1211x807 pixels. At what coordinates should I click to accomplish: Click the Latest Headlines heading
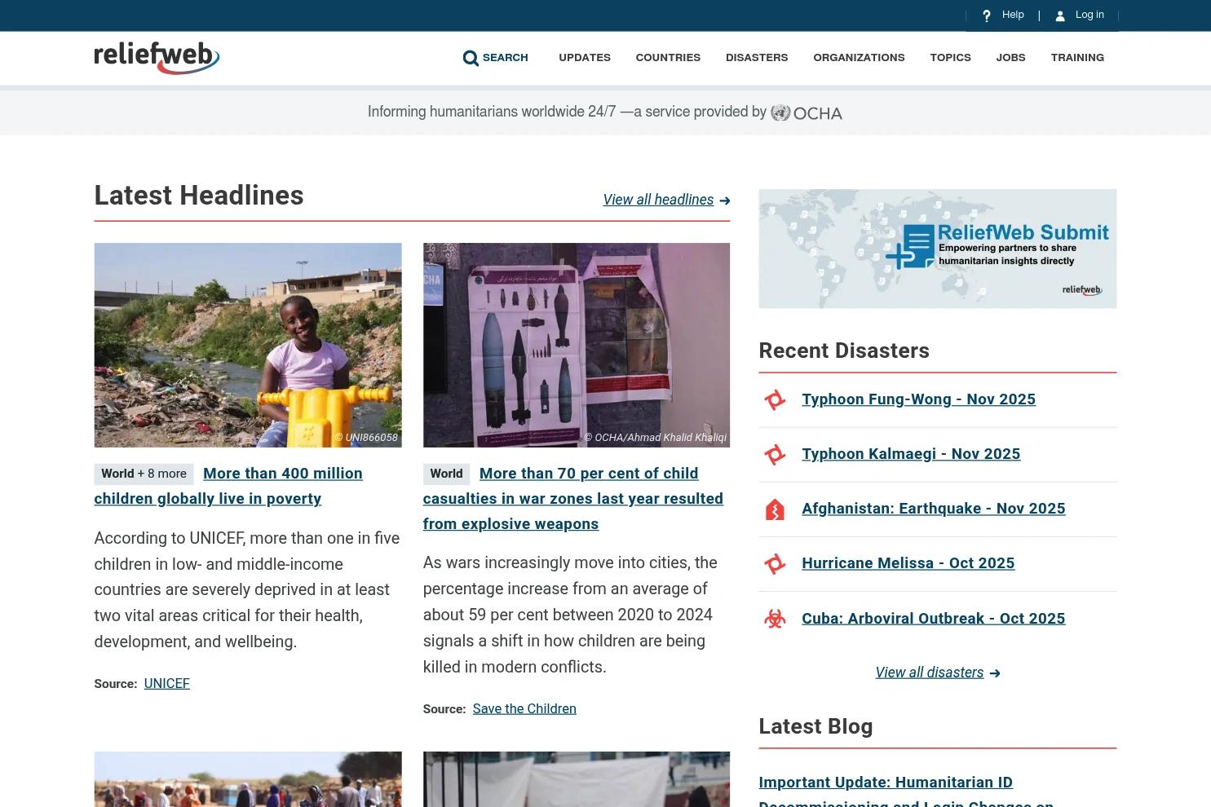[199, 196]
